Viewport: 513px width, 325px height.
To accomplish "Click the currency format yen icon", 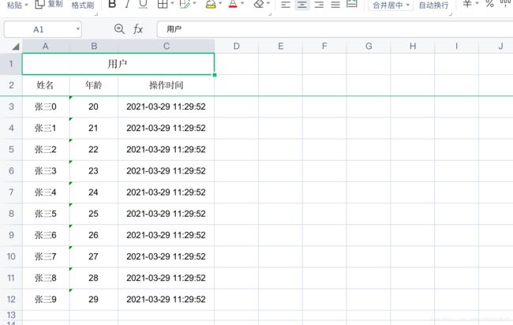I will (467, 4).
